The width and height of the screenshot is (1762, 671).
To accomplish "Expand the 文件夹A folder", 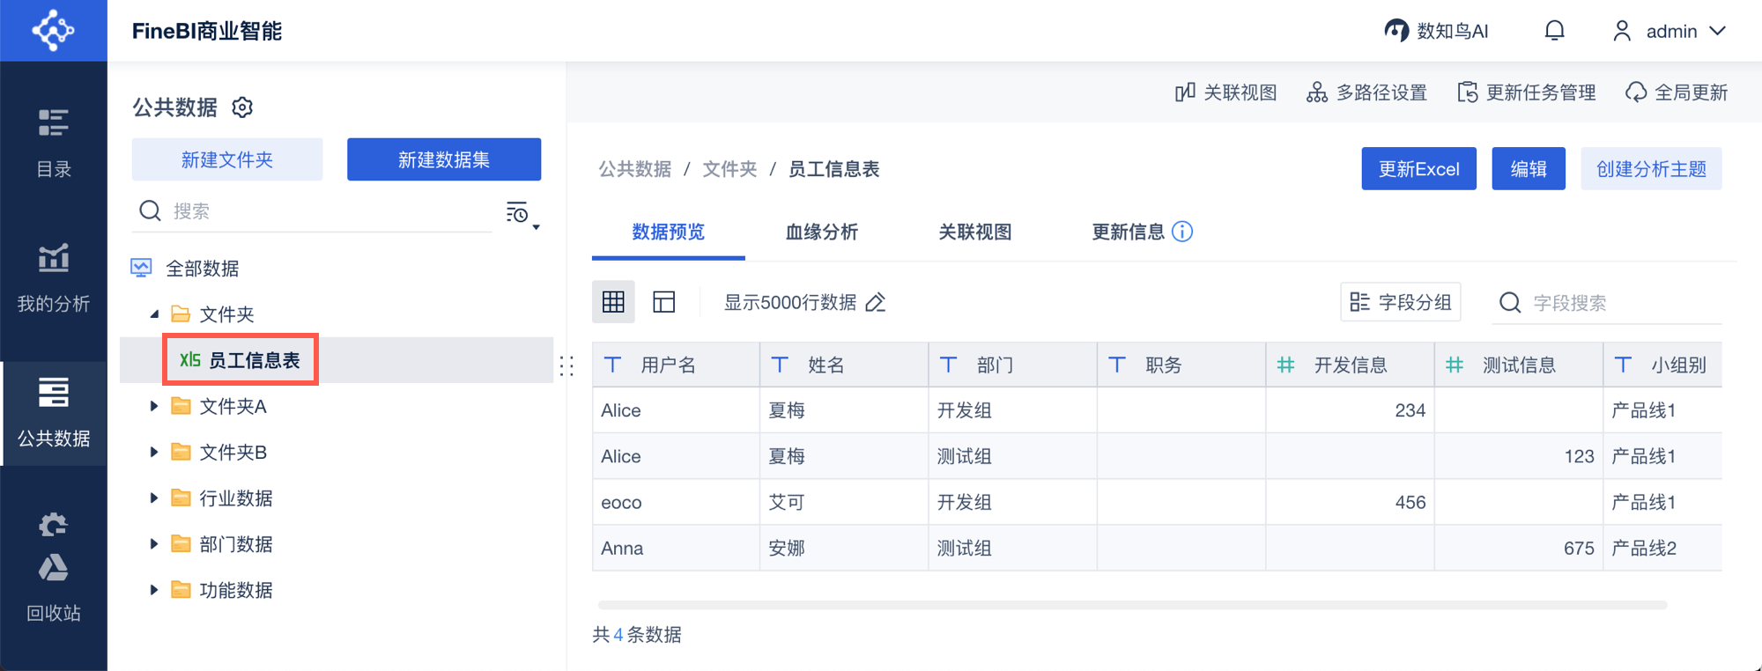I will click(154, 406).
